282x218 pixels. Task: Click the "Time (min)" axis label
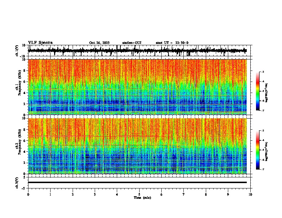pyautogui.click(x=142, y=198)
